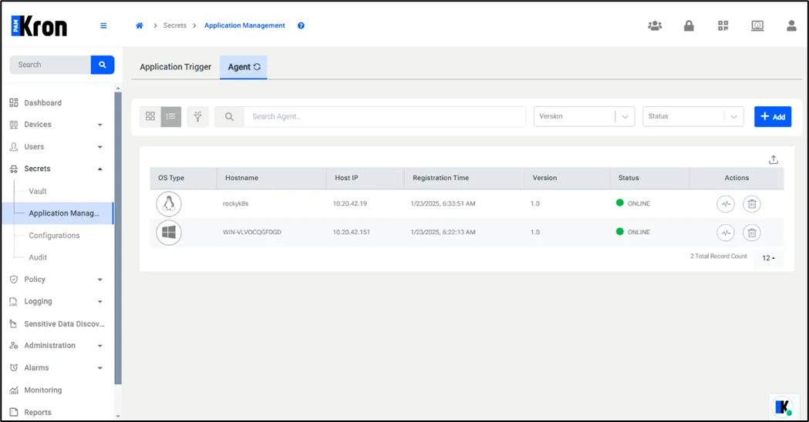Click the Search Agent input field
This screenshot has width=809, height=422.
point(383,116)
